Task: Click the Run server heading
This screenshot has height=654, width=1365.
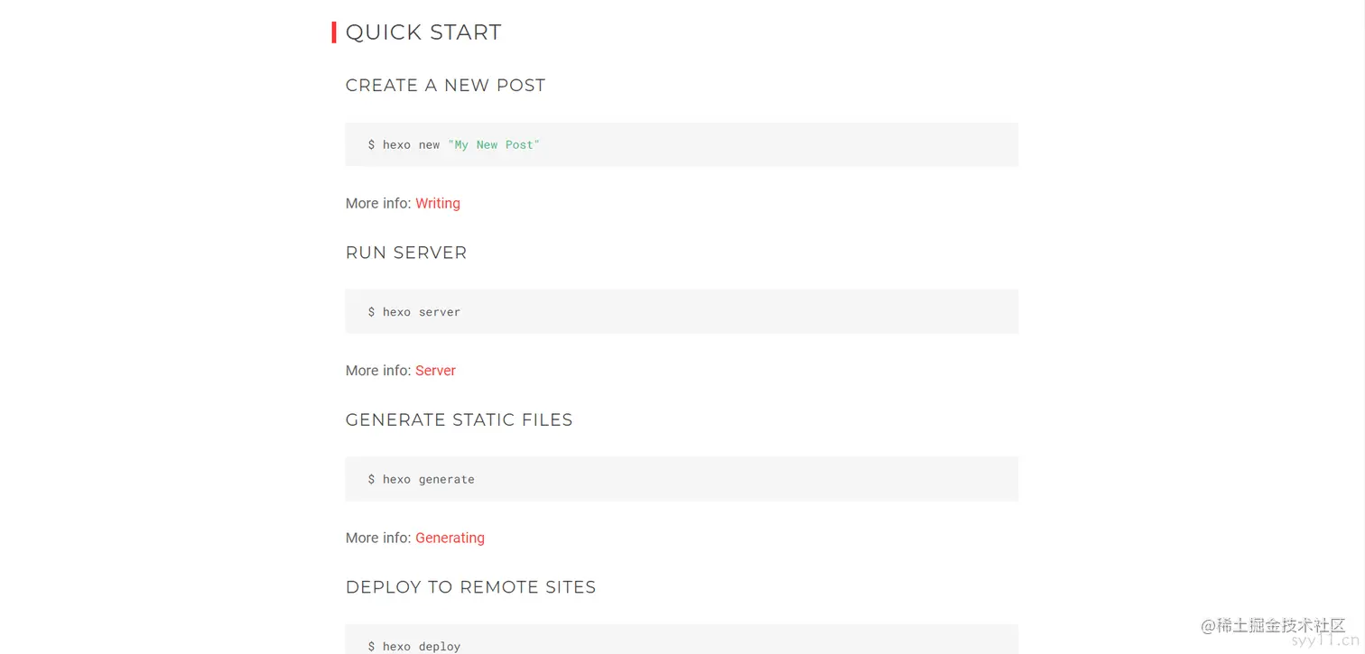Action: (x=406, y=253)
